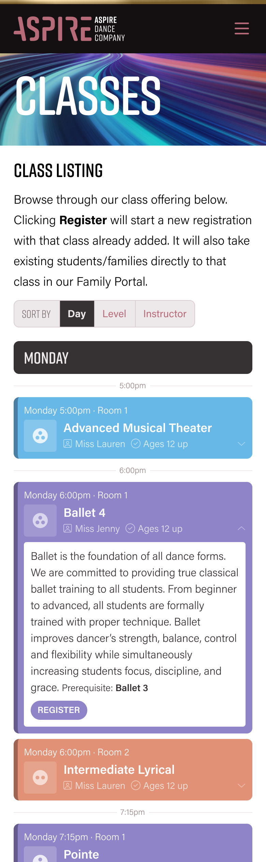Expand the Advanced Musical Theater details chevron
This screenshot has width=266, height=862.
point(241,444)
